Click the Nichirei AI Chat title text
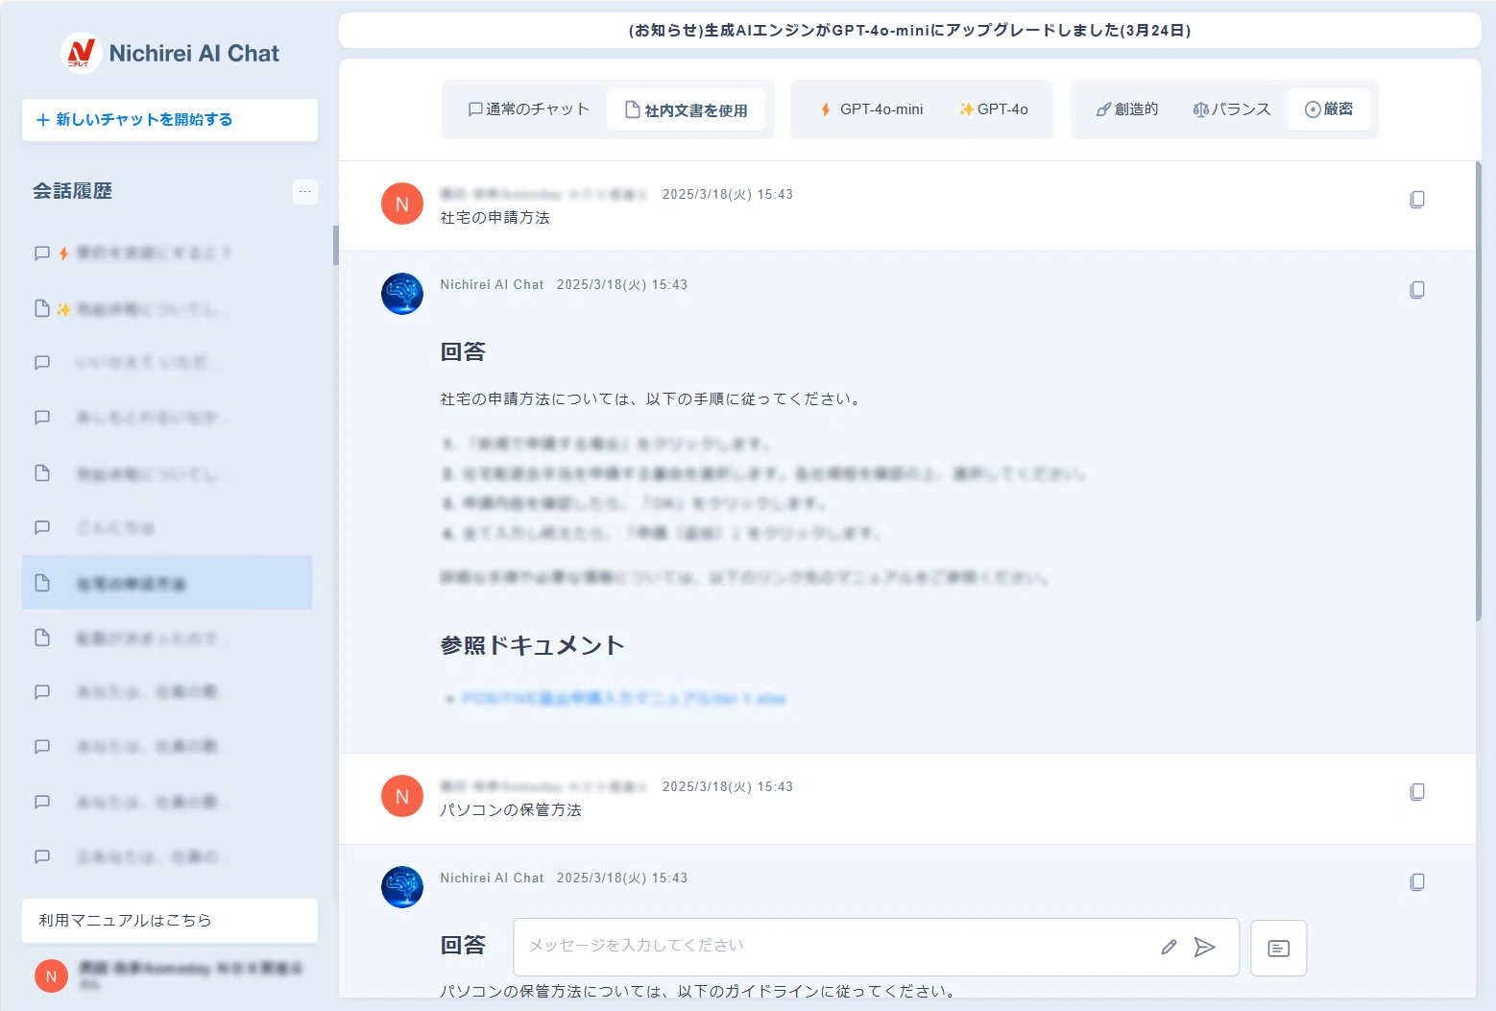The height and width of the screenshot is (1011, 1496). pyautogui.click(x=194, y=54)
